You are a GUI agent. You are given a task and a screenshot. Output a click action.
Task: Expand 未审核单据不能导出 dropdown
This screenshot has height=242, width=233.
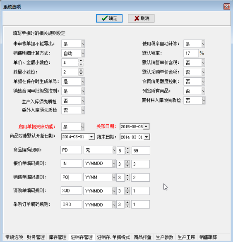(x=83, y=44)
